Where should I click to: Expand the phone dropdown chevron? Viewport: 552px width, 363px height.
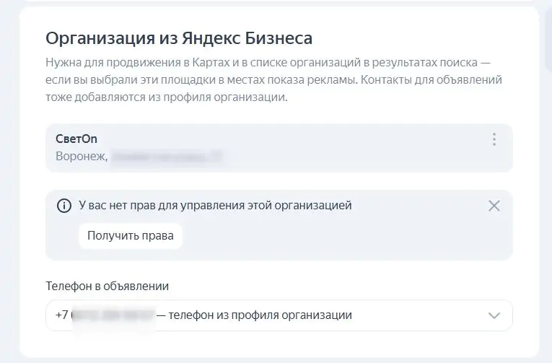[494, 315]
